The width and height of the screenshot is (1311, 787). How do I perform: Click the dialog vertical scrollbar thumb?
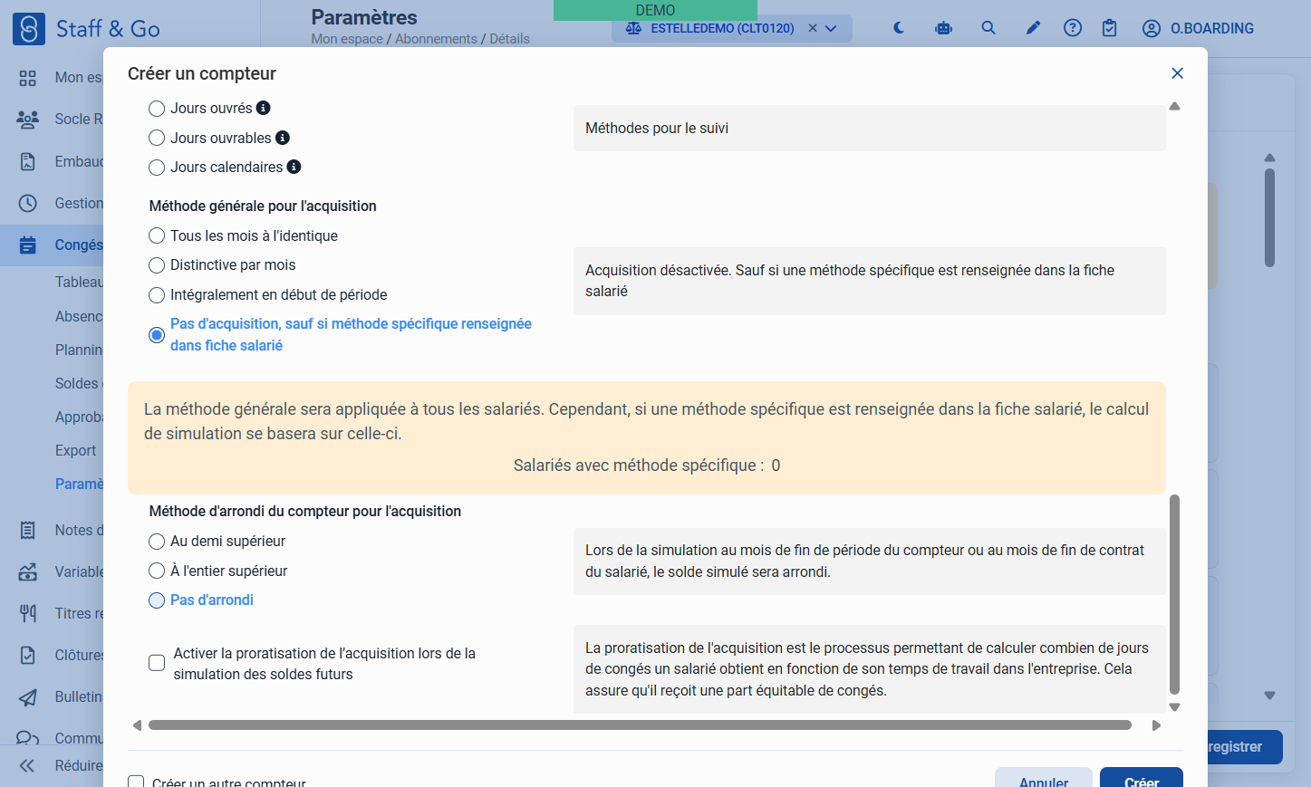[x=1174, y=594]
